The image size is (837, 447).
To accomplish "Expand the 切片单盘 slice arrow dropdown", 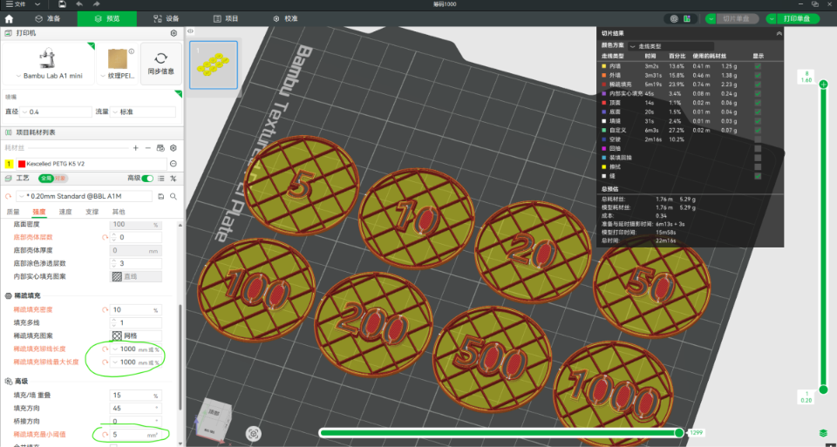I will coord(711,18).
